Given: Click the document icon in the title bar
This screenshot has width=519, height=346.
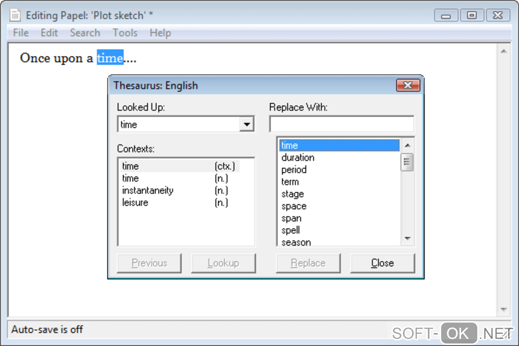Looking at the screenshot, I should [x=15, y=15].
